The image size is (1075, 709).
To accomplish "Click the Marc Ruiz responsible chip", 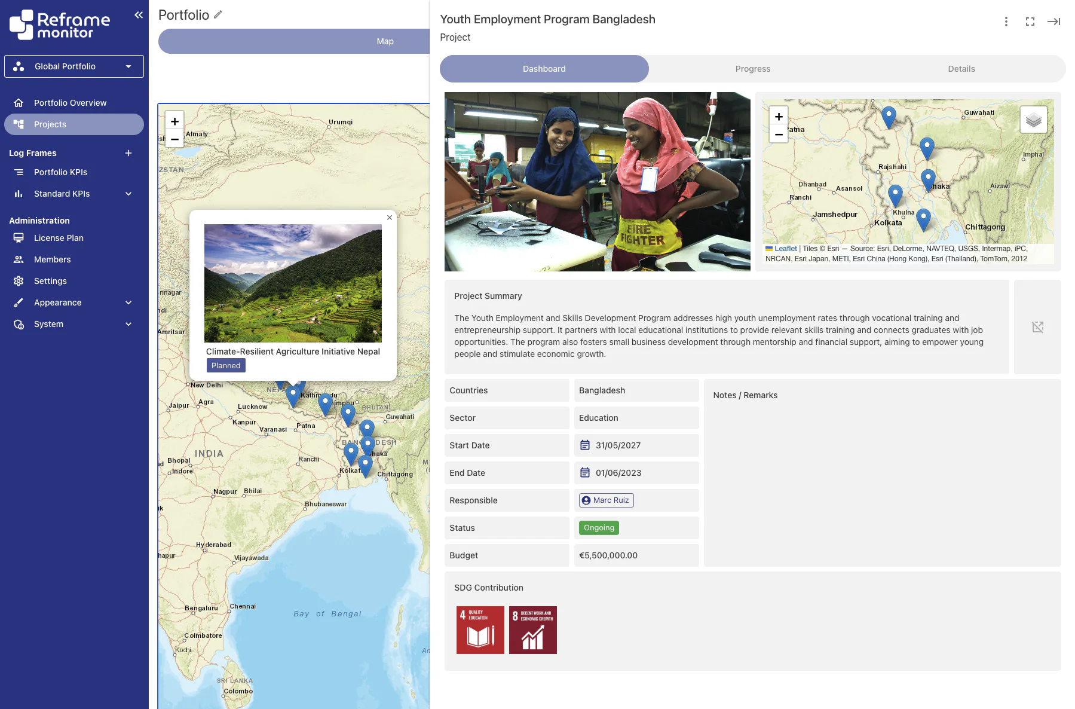I will point(606,500).
